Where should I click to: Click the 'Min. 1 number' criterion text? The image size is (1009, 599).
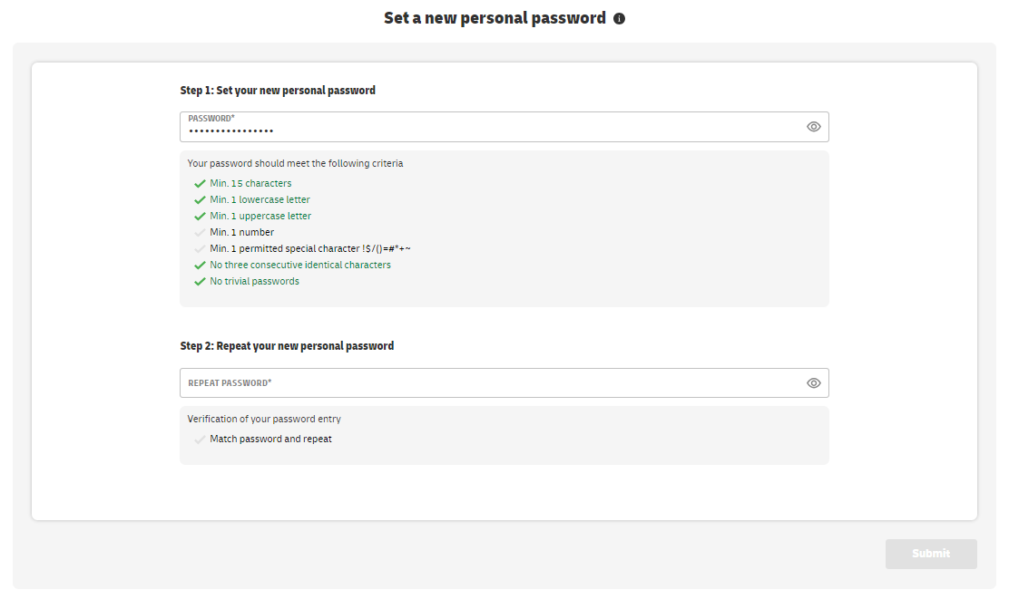coord(242,232)
